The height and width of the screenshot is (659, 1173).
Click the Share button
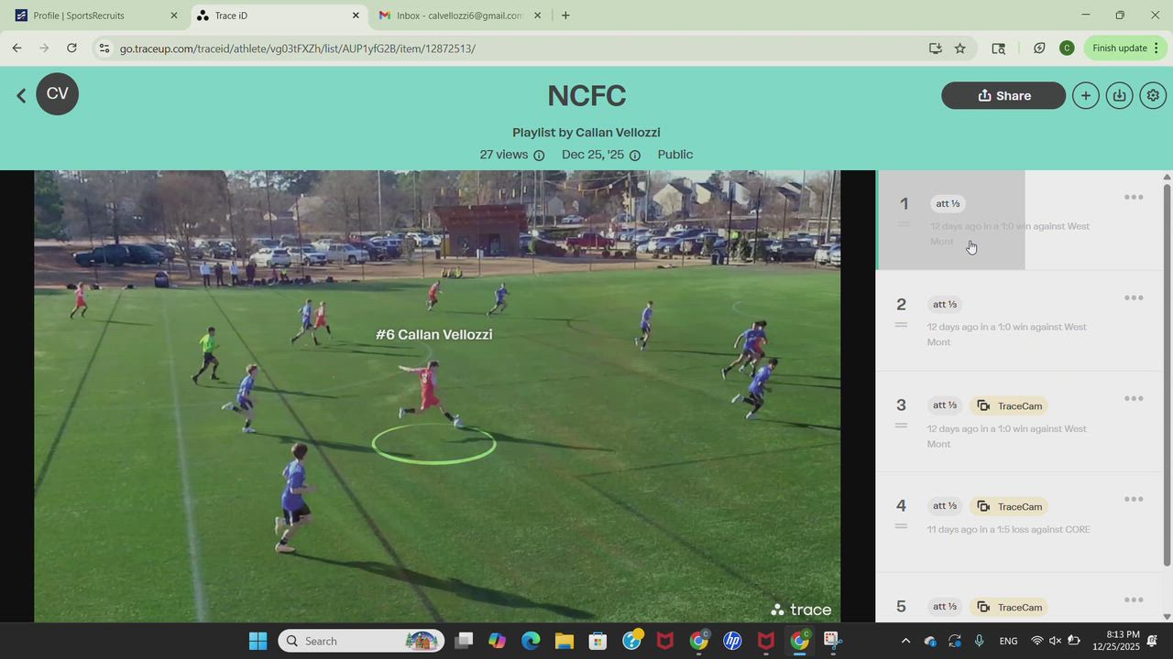click(x=1003, y=95)
